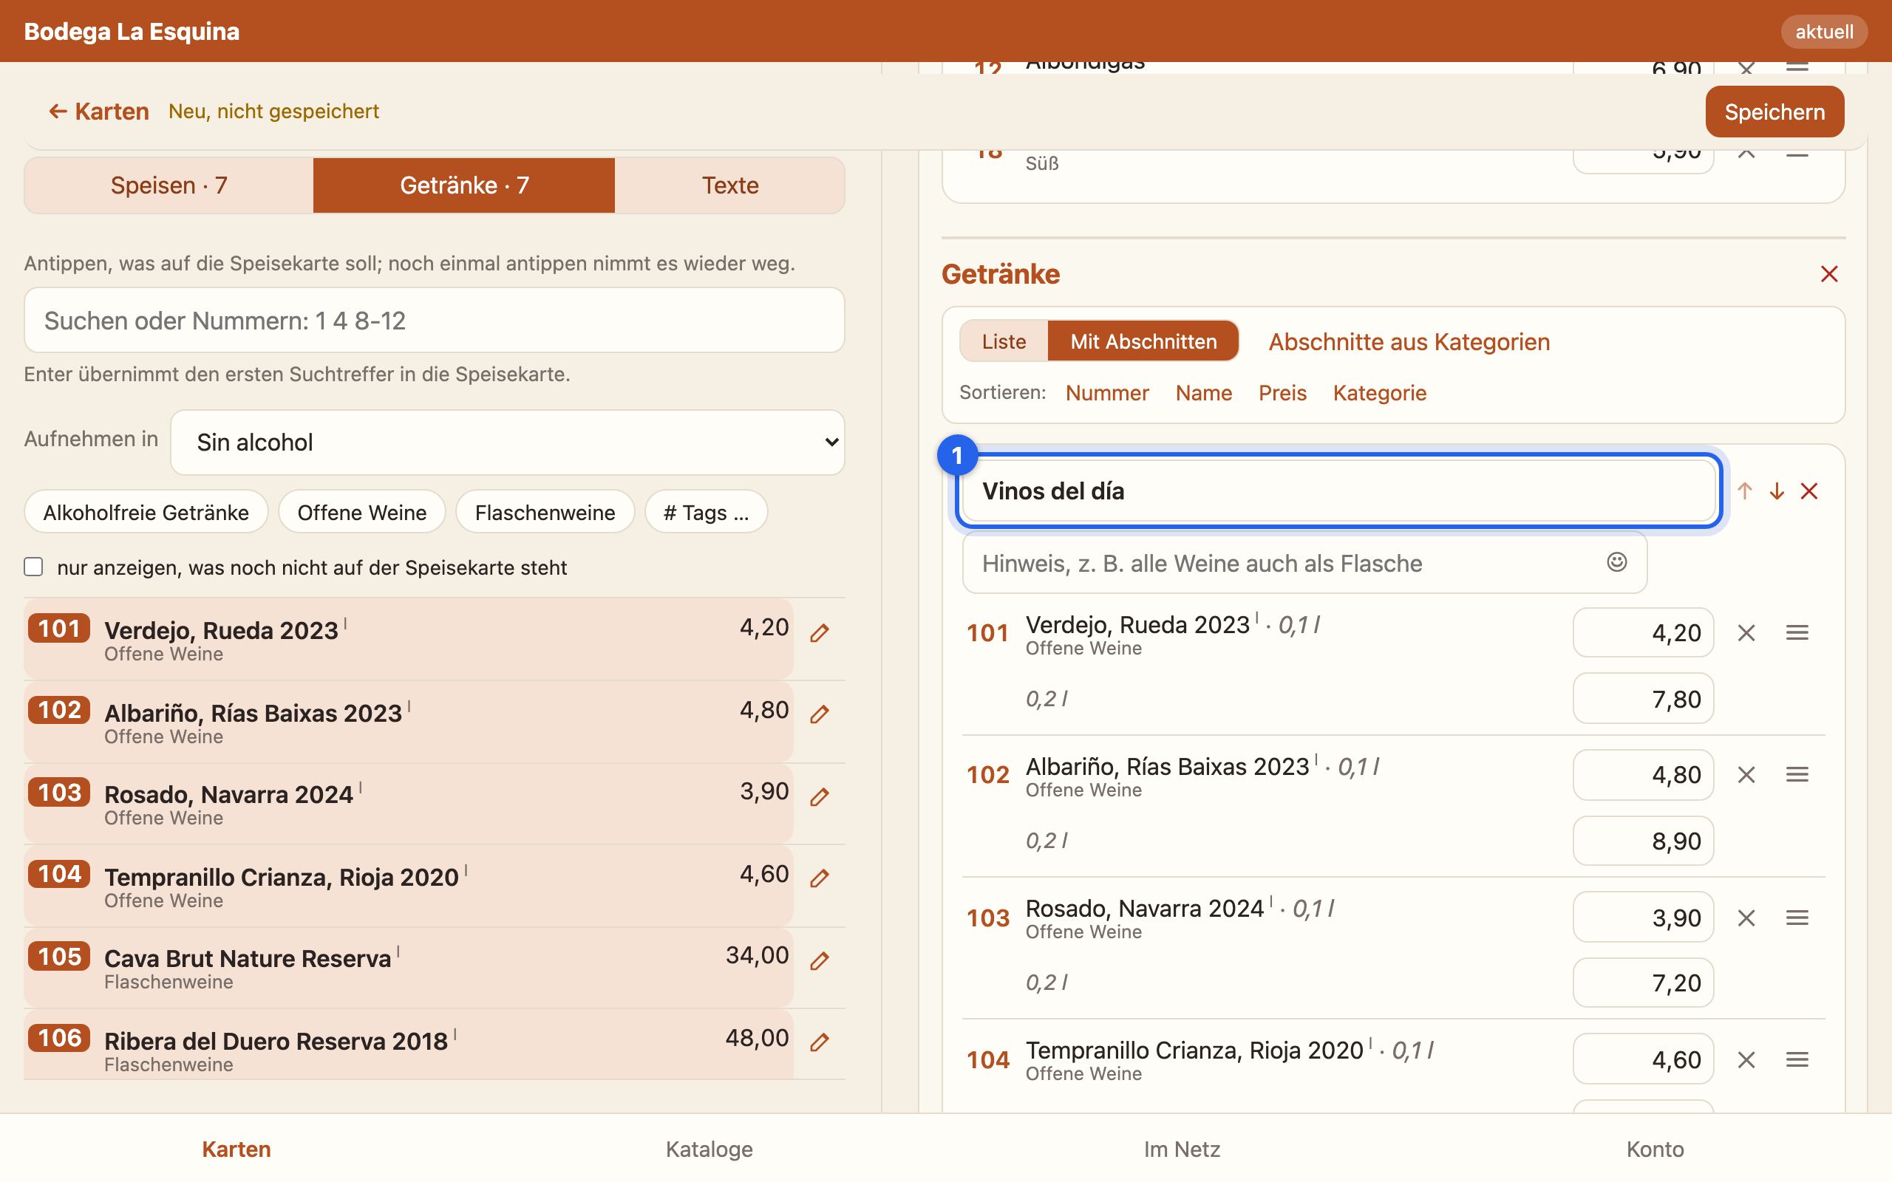Viewport: 1892px width, 1182px height.
Task: Edit Ribera del Duero Reserva 2018 pencil
Action: point(819,1043)
